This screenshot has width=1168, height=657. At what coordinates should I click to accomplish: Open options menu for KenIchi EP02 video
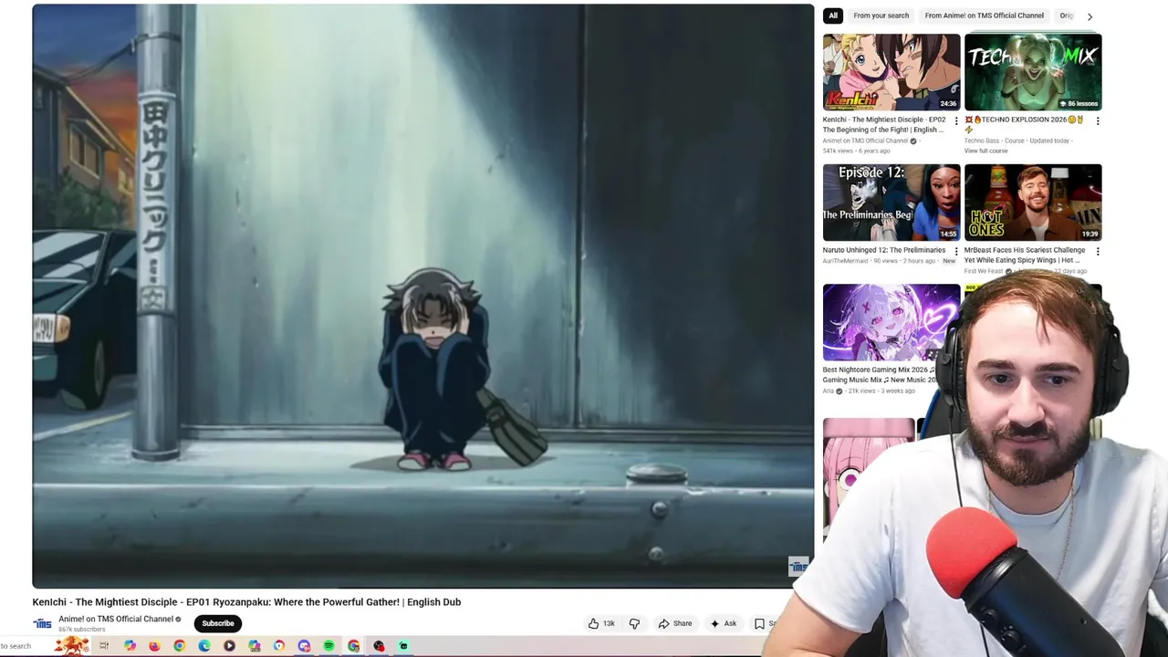coord(956,120)
